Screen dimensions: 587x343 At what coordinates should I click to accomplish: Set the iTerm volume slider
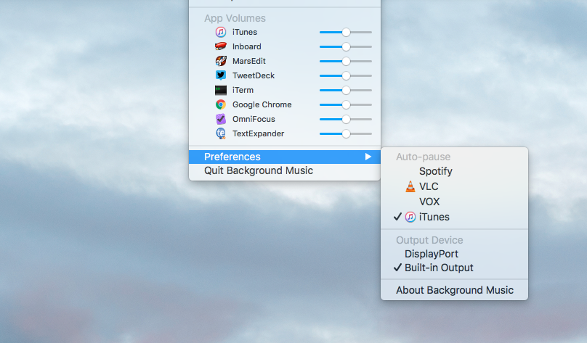click(346, 90)
